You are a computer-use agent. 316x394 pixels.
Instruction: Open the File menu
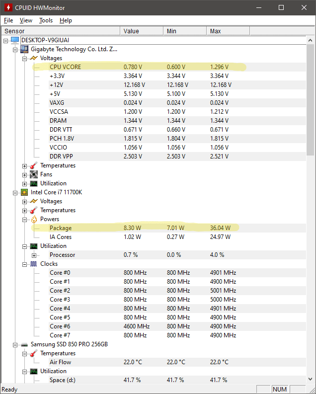tap(8, 20)
